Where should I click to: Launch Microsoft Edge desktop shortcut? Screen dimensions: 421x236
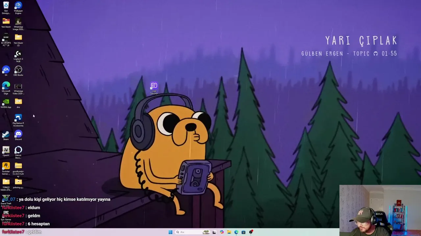point(6,88)
